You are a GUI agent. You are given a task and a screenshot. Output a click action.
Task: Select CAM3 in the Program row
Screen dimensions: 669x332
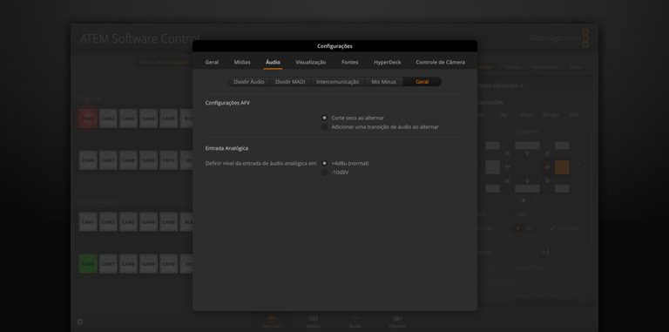point(128,119)
